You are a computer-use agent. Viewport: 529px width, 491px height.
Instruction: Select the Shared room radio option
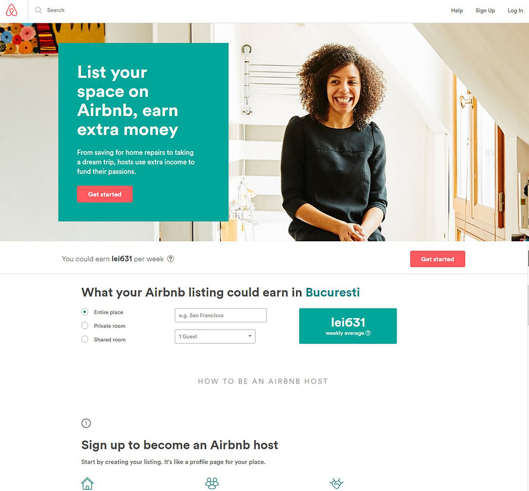(85, 339)
